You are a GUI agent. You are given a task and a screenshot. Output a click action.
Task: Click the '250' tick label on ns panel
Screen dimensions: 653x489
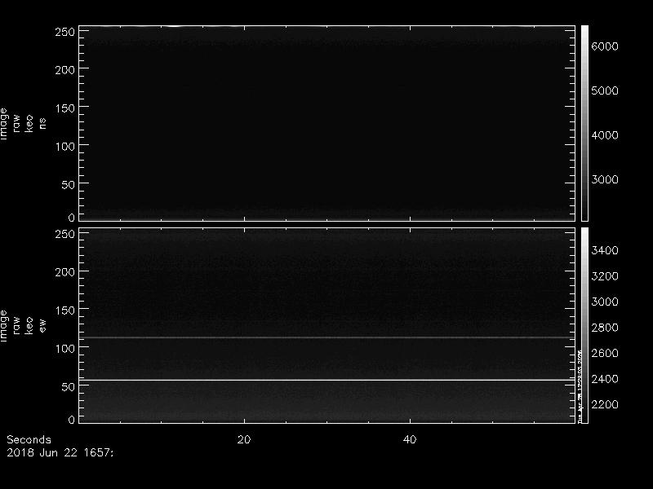[x=65, y=32]
